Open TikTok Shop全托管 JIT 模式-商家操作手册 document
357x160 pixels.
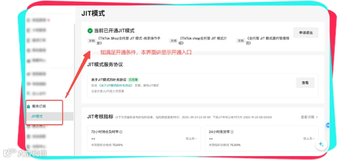click(x=129, y=41)
